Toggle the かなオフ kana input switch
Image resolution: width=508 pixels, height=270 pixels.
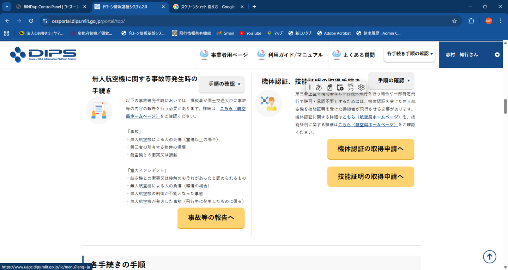350,87
